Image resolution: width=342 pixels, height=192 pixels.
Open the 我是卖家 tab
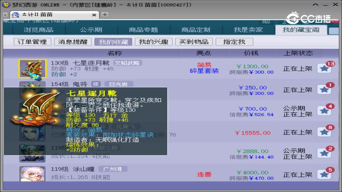[248, 30]
